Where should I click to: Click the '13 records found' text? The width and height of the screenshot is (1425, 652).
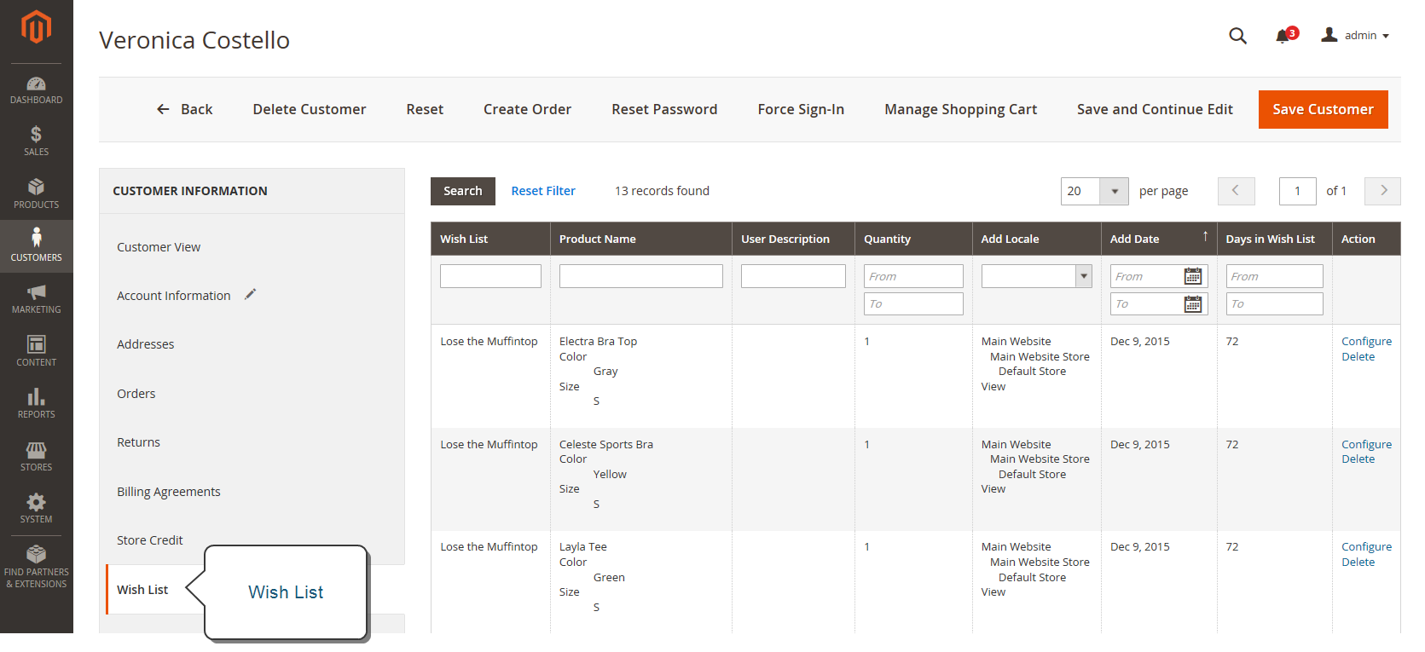point(662,191)
